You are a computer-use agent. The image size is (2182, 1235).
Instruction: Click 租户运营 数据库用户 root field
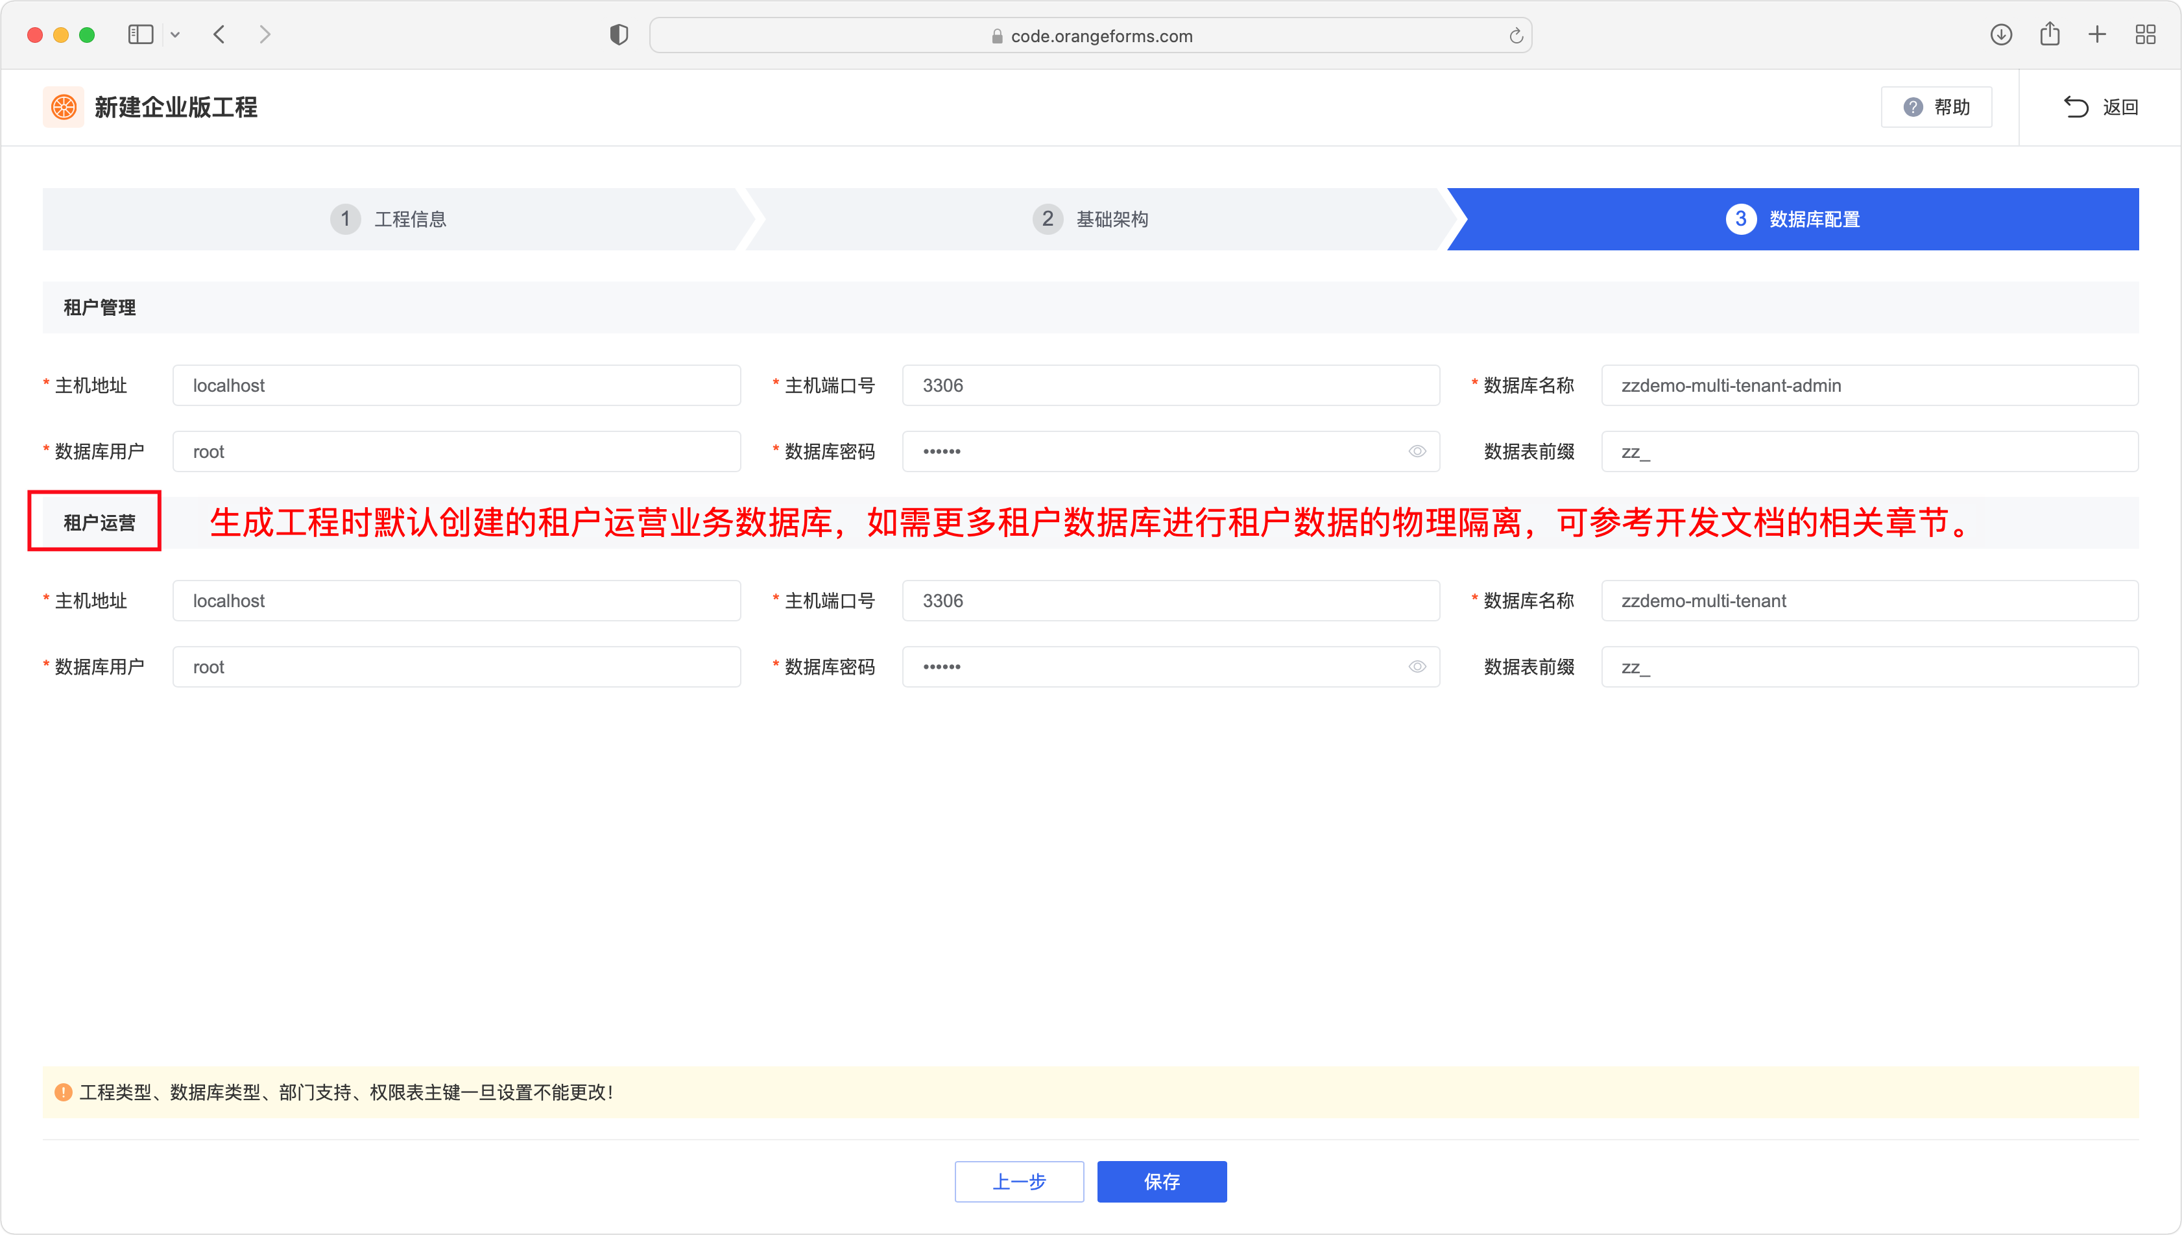coord(456,667)
